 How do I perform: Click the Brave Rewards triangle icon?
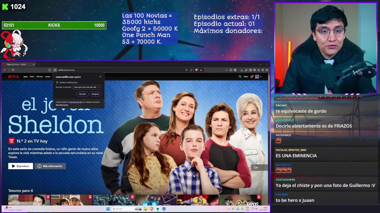point(201,70)
